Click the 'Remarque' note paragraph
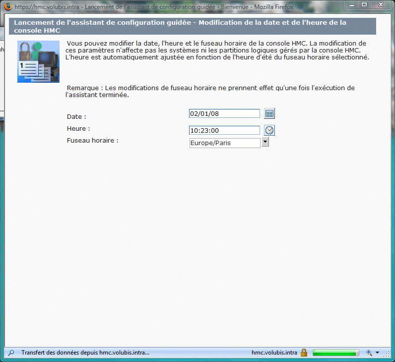Image resolution: width=395 pixels, height=362 pixels. (210, 91)
